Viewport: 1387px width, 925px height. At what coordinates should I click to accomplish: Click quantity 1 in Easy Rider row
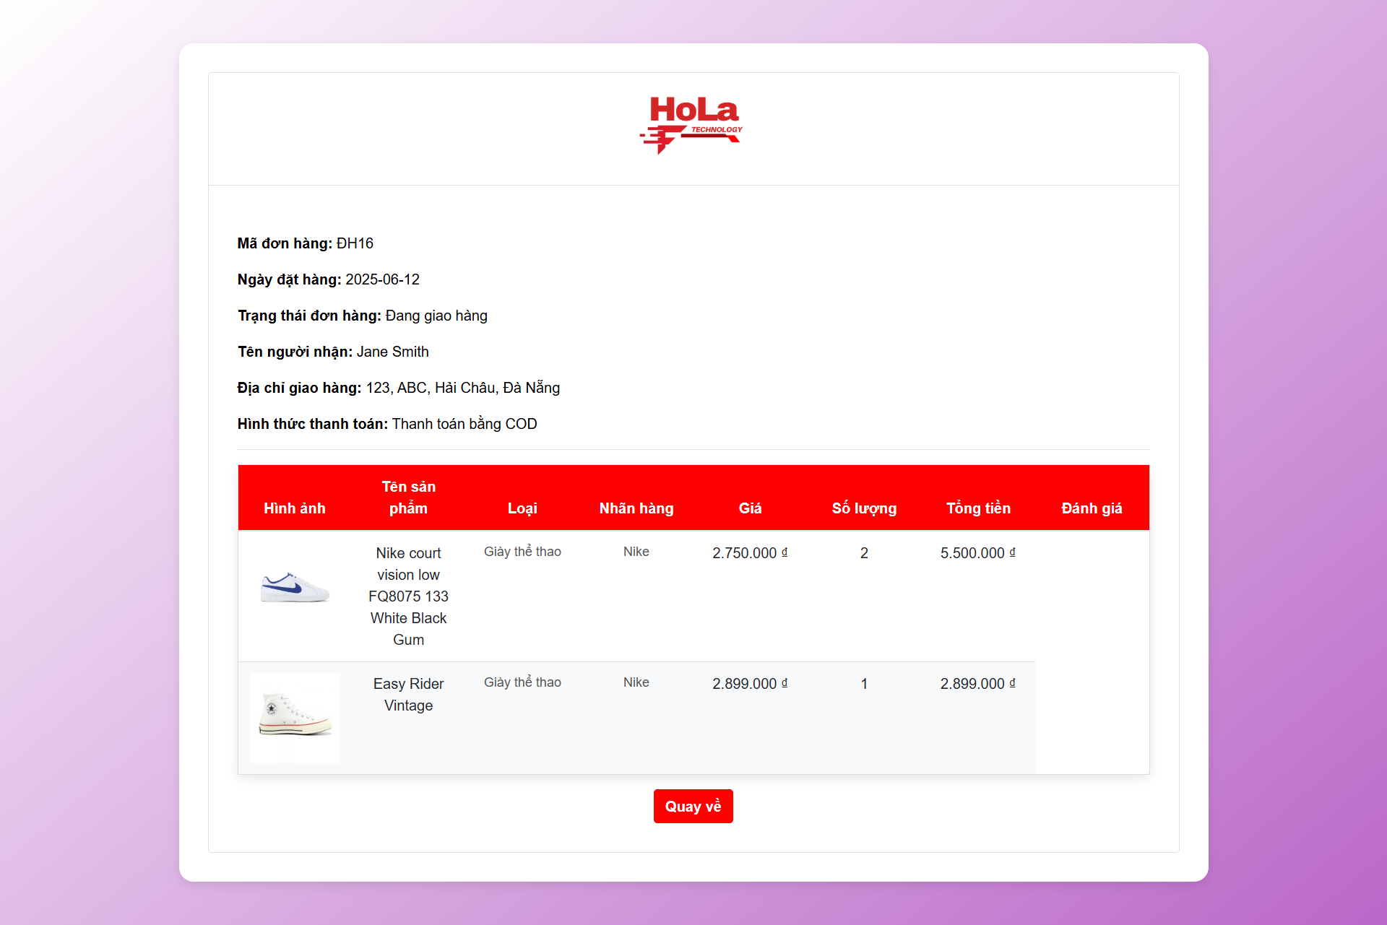864,684
